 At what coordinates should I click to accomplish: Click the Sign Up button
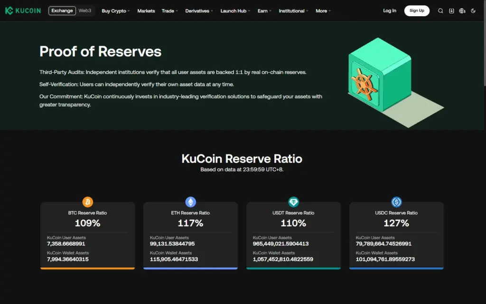(417, 10)
